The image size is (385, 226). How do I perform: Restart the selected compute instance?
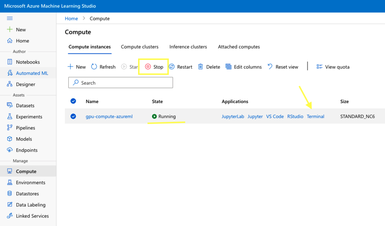181,67
